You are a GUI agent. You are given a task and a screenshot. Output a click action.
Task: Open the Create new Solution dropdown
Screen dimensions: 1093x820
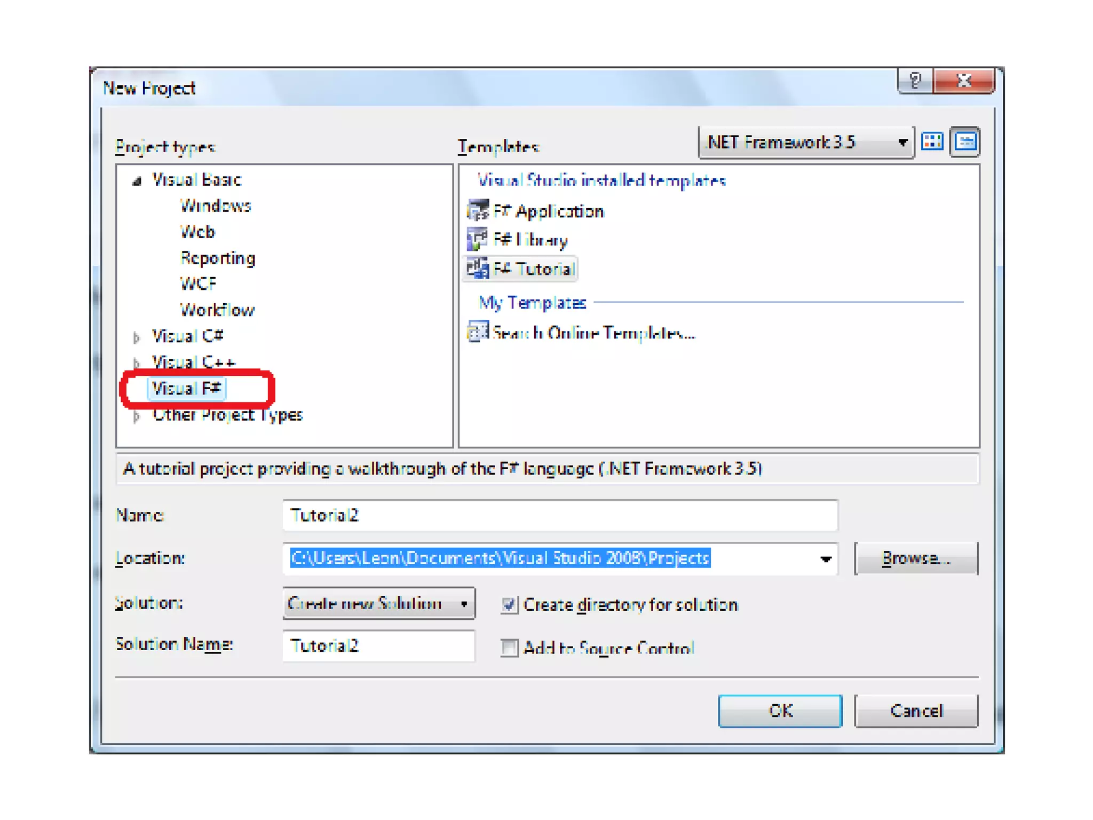(378, 604)
